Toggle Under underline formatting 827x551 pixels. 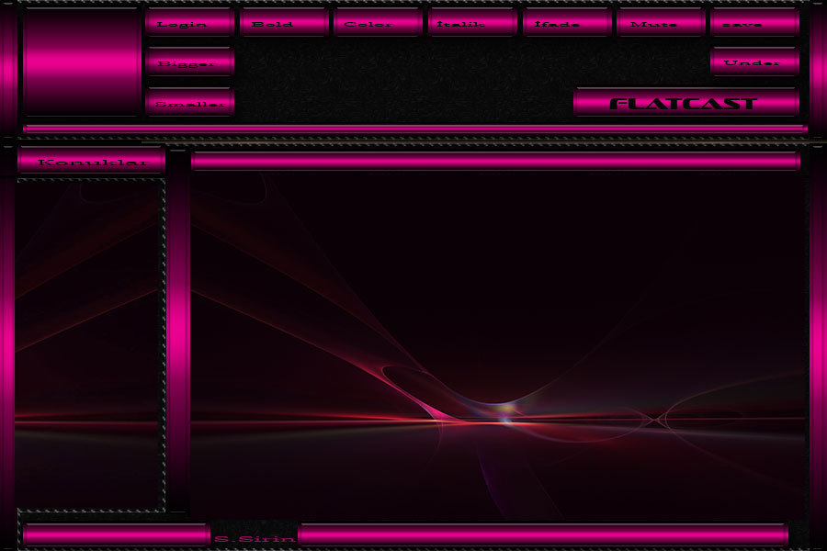(754, 62)
